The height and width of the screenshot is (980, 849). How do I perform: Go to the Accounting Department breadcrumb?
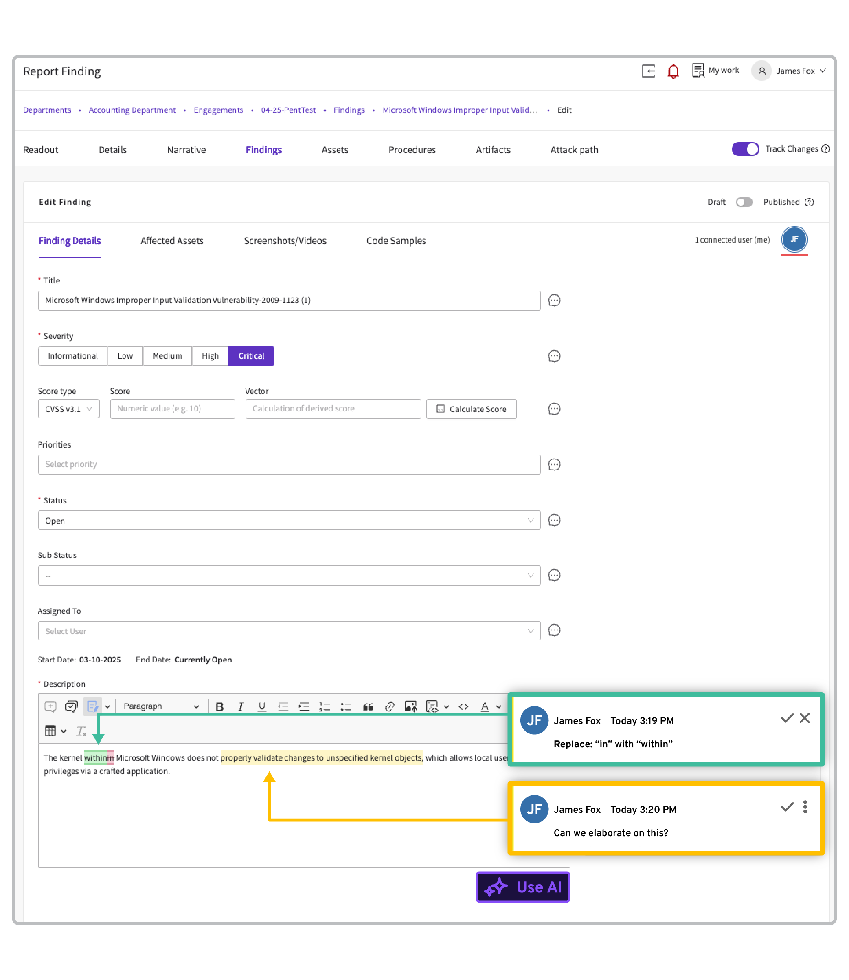click(x=132, y=110)
